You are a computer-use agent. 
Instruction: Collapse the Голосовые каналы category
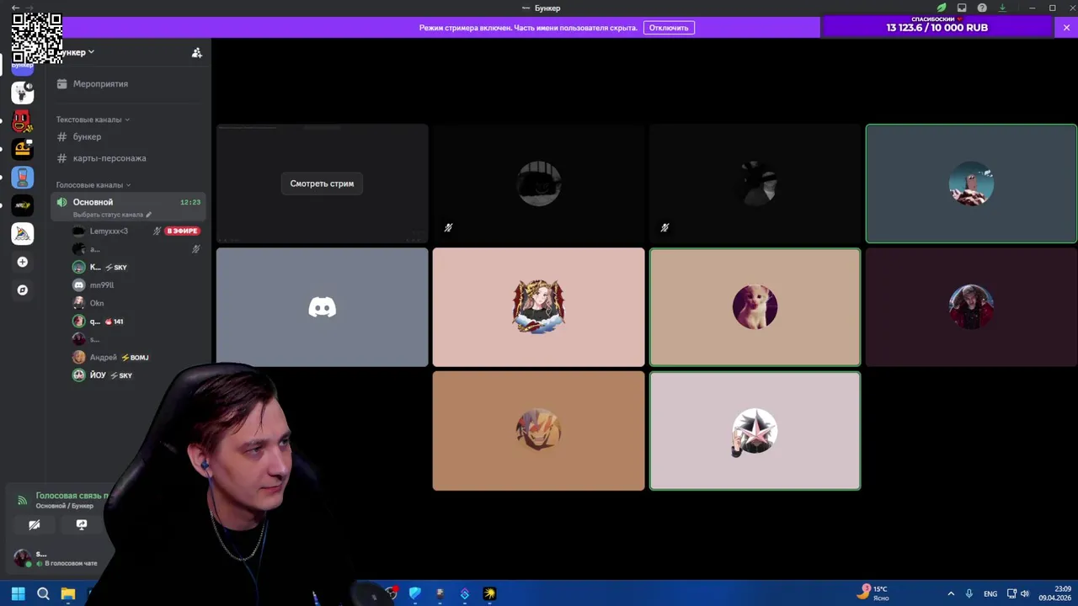tap(93, 185)
